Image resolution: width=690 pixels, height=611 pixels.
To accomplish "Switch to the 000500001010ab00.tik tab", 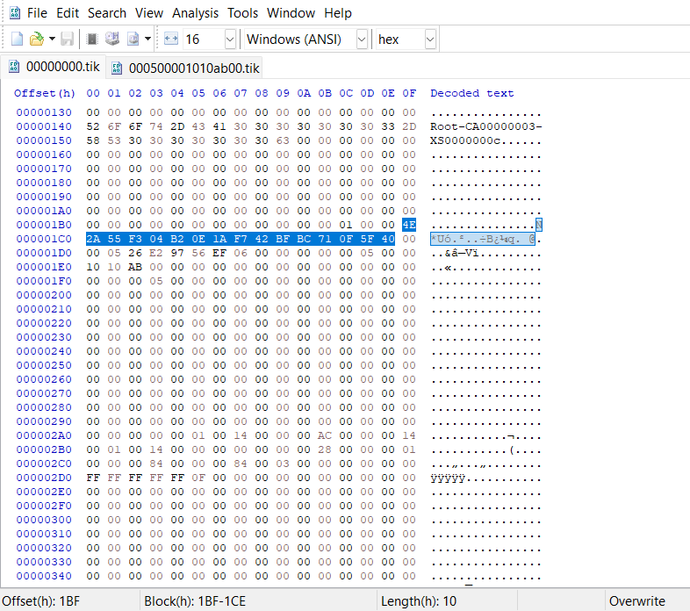I will pyautogui.click(x=185, y=68).
